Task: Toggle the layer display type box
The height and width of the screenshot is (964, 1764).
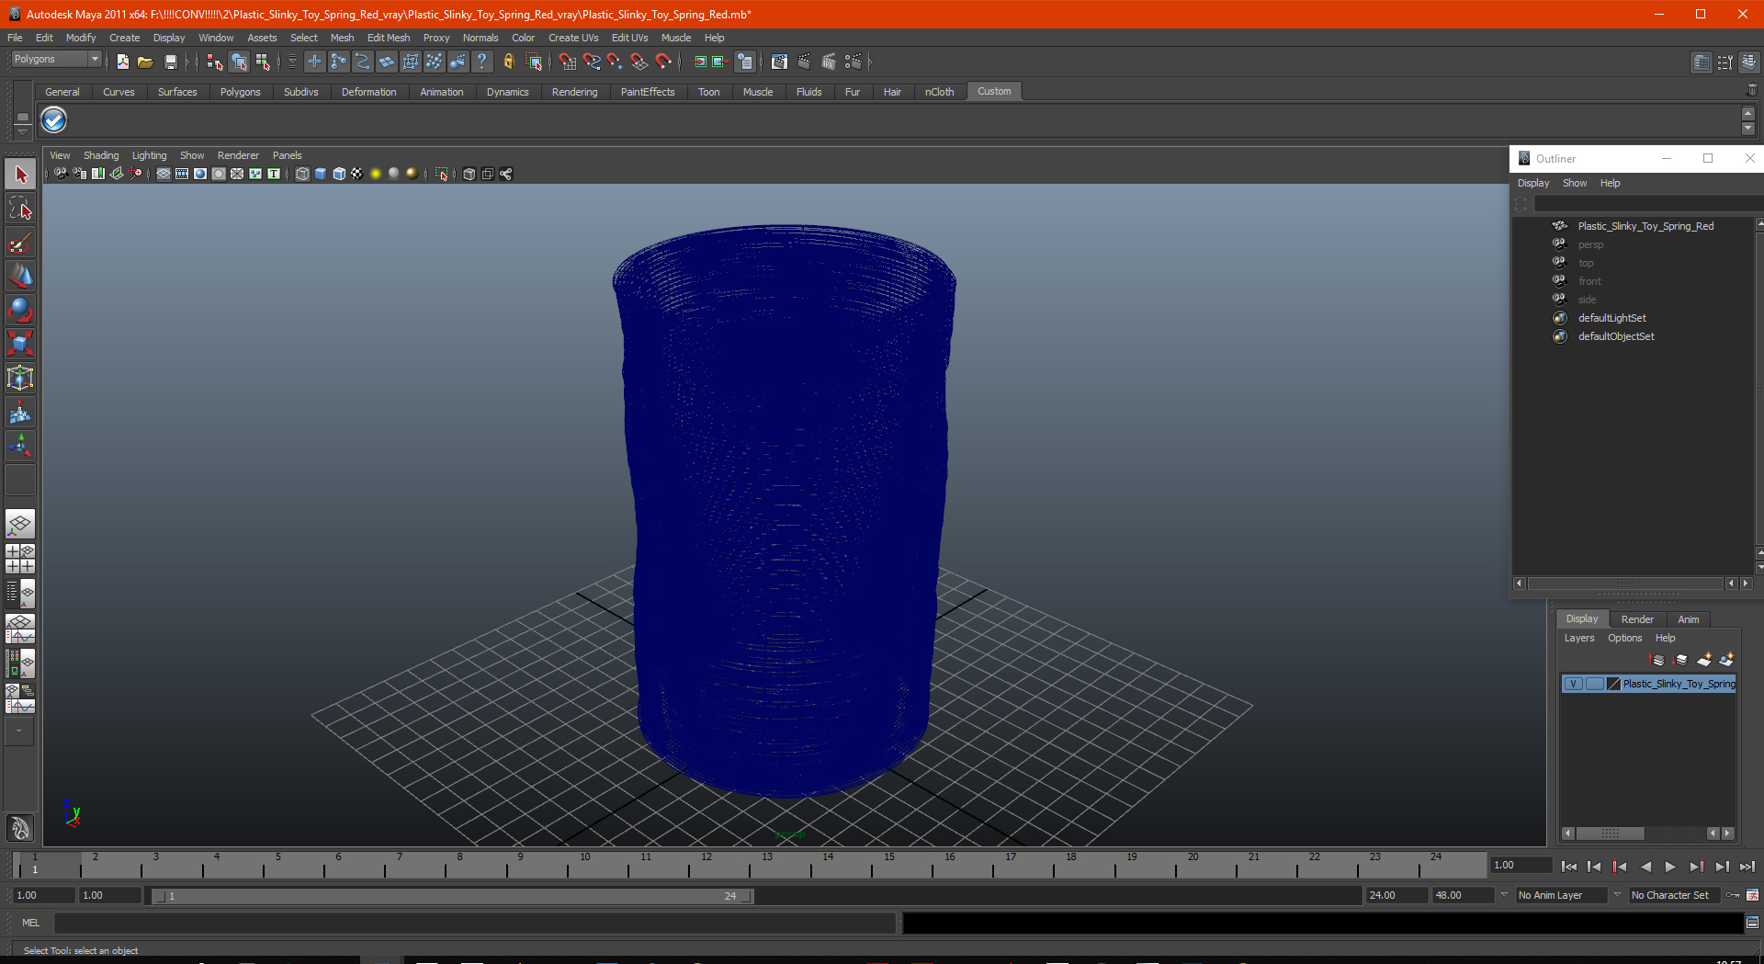Action: pos(1595,684)
